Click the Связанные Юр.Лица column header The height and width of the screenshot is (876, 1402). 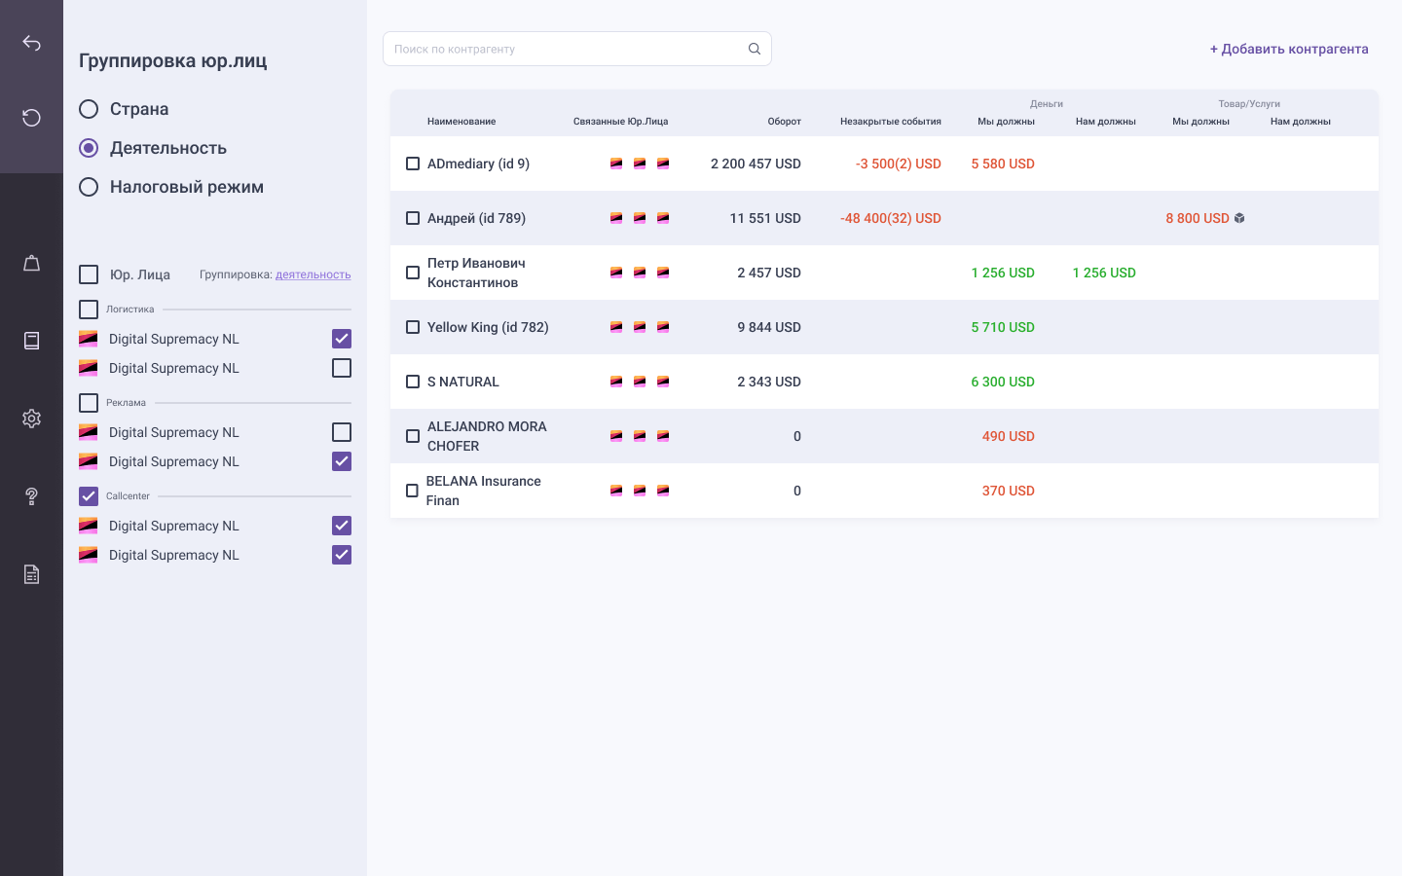[620, 122]
